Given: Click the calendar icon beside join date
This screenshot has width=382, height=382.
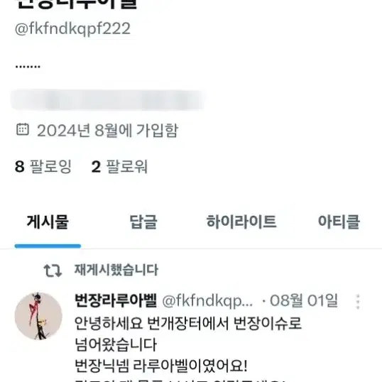Looking at the screenshot, I should (x=23, y=129).
